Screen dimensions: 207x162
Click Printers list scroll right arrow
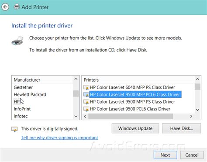point(191,116)
